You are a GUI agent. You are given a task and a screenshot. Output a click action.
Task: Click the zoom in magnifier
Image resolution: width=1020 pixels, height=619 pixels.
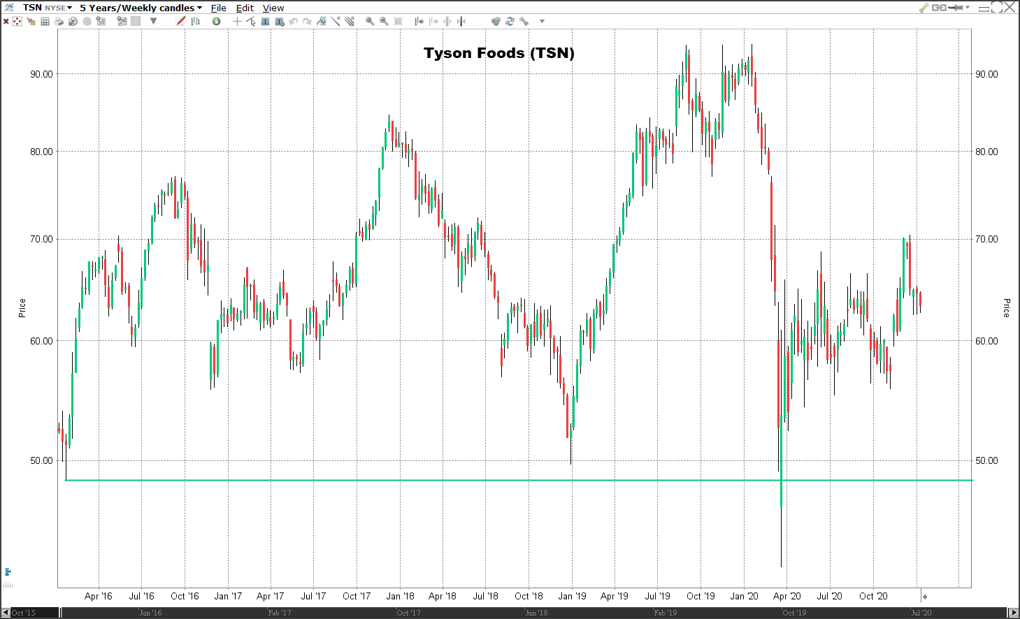pyautogui.click(x=370, y=22)
